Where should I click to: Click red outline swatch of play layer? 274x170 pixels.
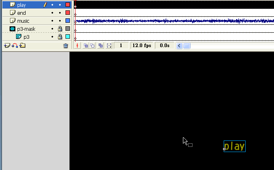[68, 5]
